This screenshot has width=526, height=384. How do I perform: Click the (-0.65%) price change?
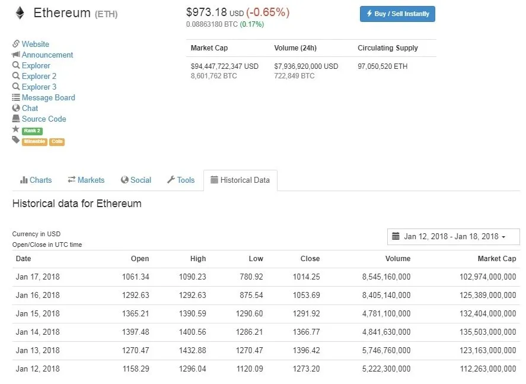click(267, 12)
